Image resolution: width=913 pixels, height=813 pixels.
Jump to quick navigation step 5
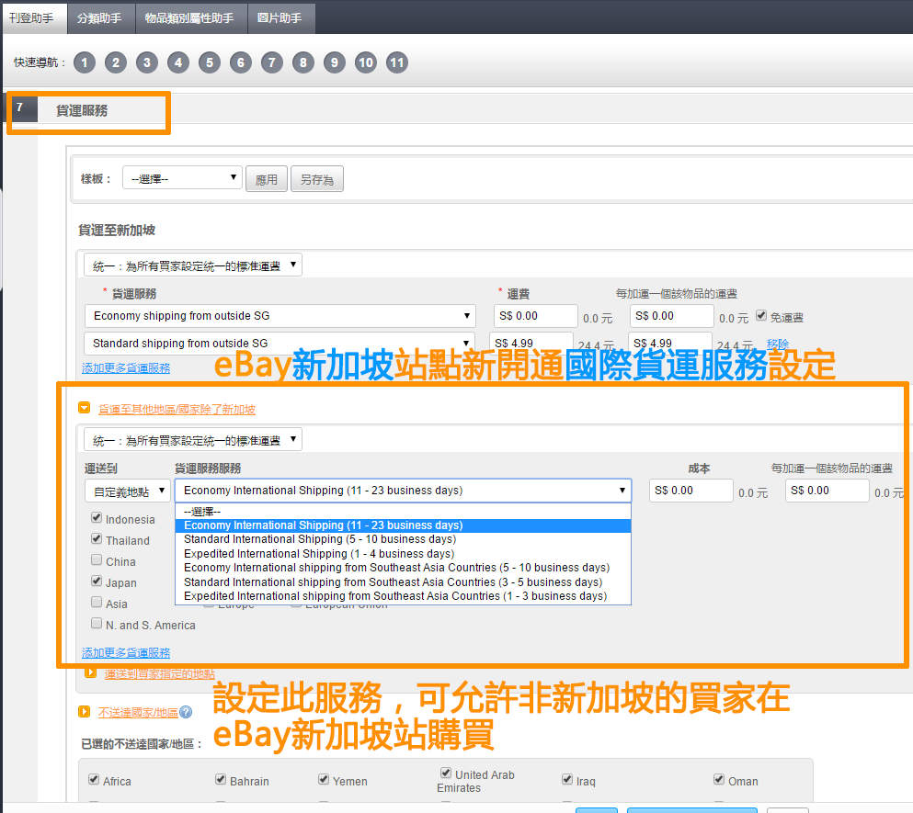[x=210, y=62]
